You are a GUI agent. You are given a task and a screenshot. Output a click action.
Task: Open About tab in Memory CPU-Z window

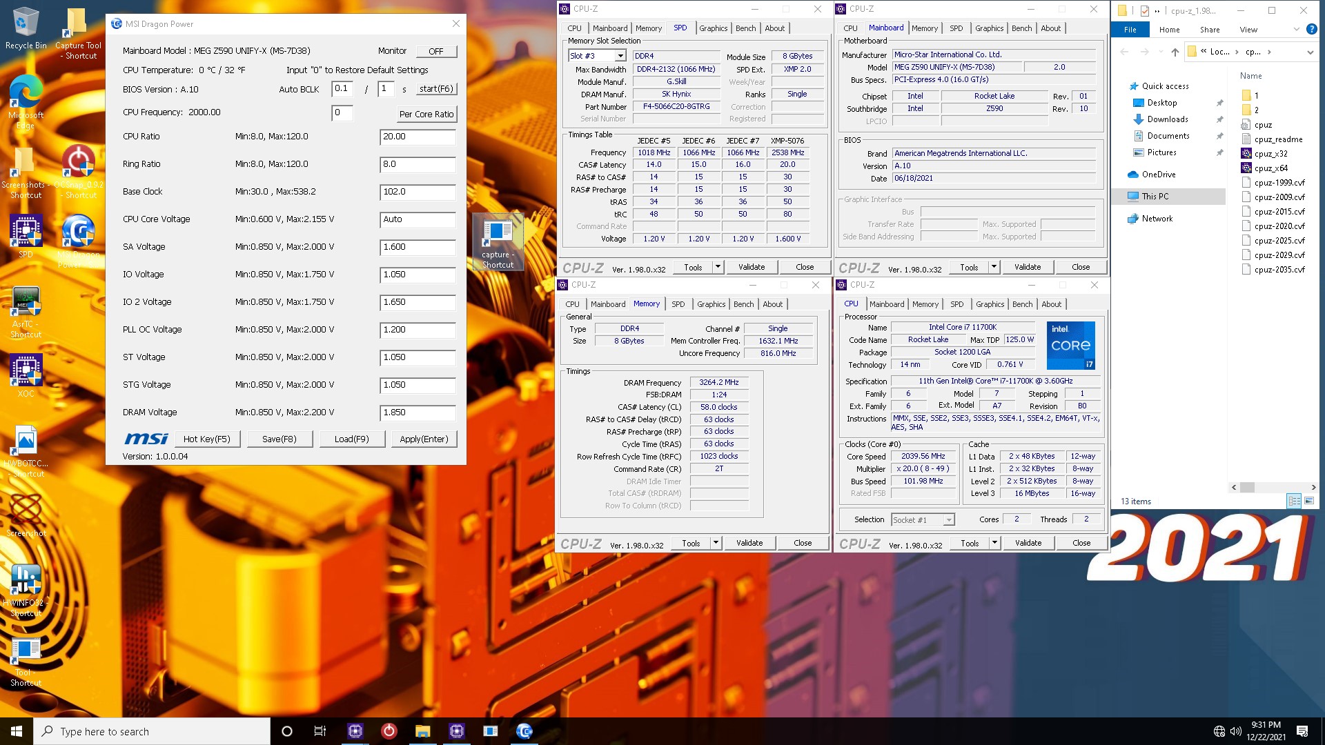coord(772,304)
